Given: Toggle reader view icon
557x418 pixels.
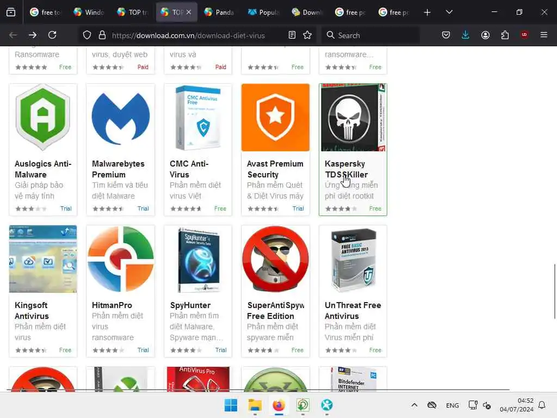Looking at the screenshot, I should (x=292, y=35).
